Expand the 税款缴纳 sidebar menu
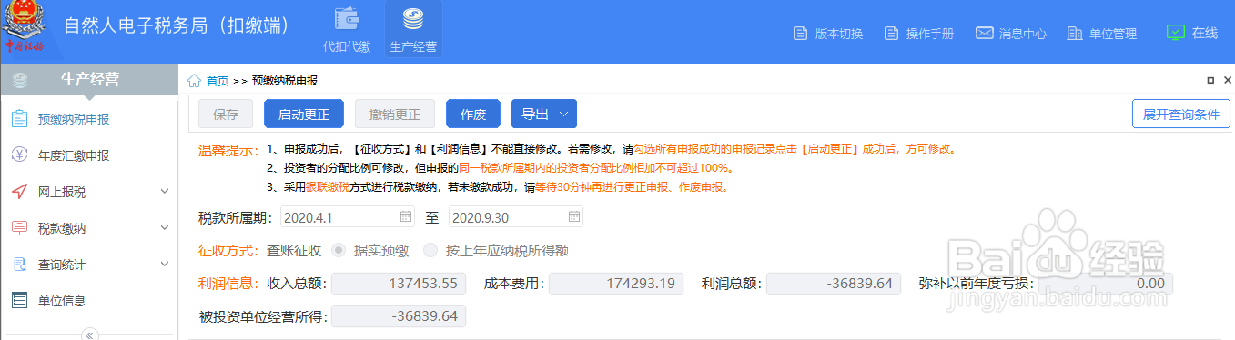Viewport: 1235px width, 340px height. 165,228
